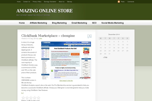Select the SEO menu item
The height and width of the screenshot is (101, 152).
point(94,23)
